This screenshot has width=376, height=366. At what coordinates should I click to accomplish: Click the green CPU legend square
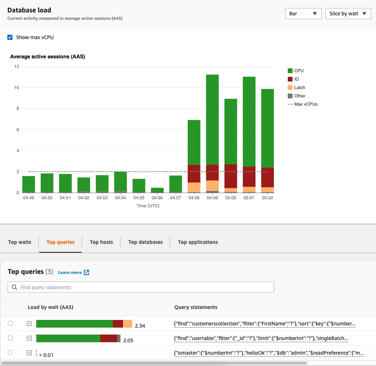(290, 70)
